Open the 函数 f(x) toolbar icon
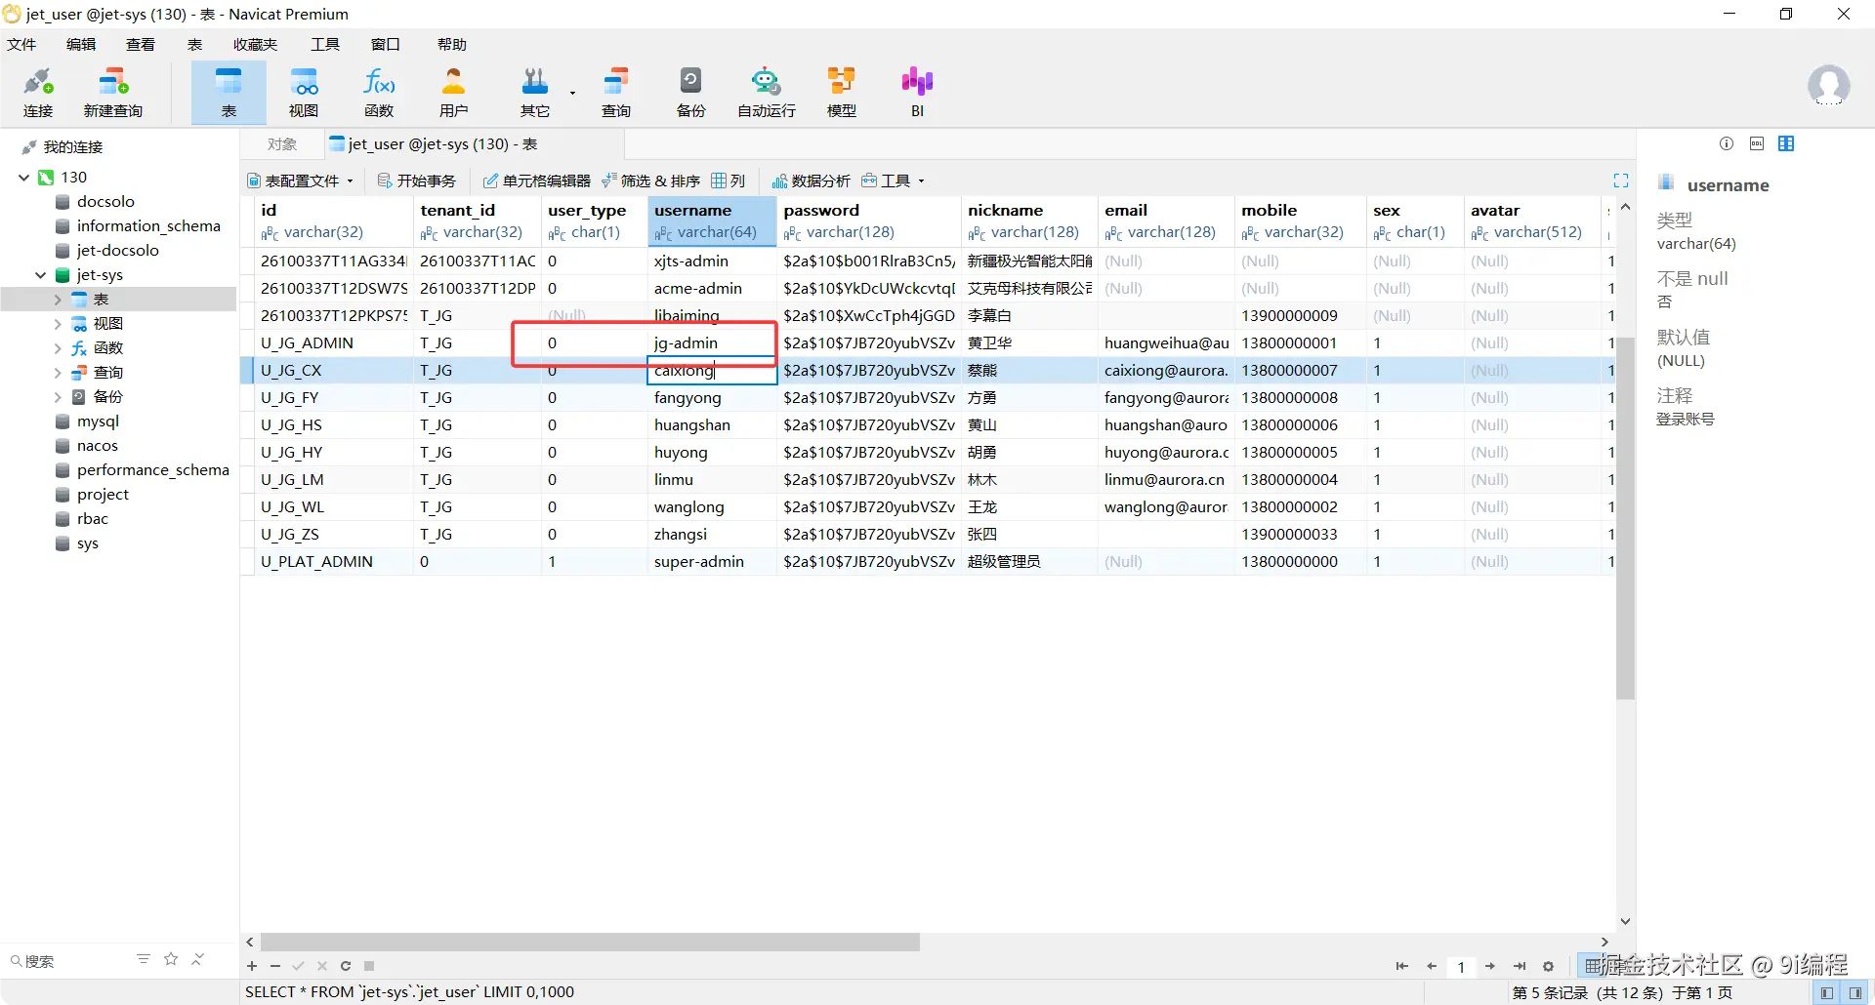Image resolution: width=1875 pixels, height=1005 pixels. pyautogui.click(x=379, y=93)
